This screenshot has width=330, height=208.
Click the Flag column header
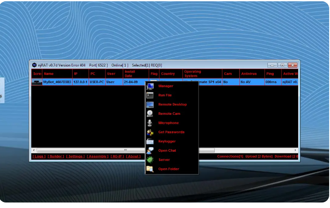(x=154, y=74)
